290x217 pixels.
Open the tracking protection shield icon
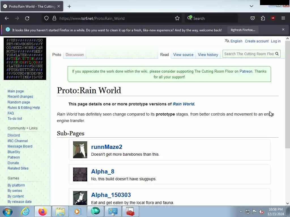click(46, 18)
